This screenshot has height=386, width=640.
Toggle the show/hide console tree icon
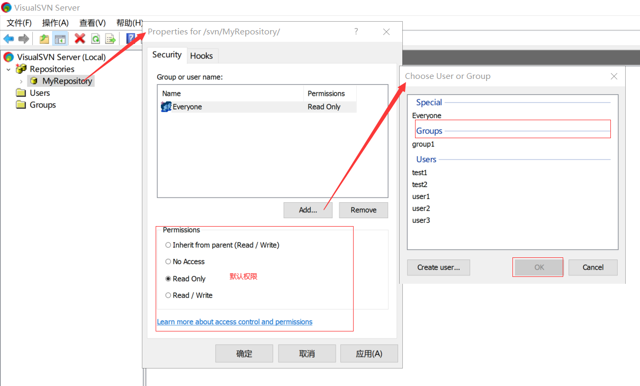60,39
